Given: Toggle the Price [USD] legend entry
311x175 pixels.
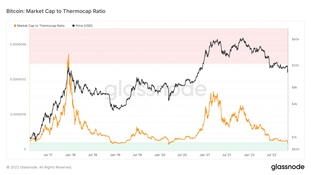Looking at the screenshot, I should tap(82, 26).
